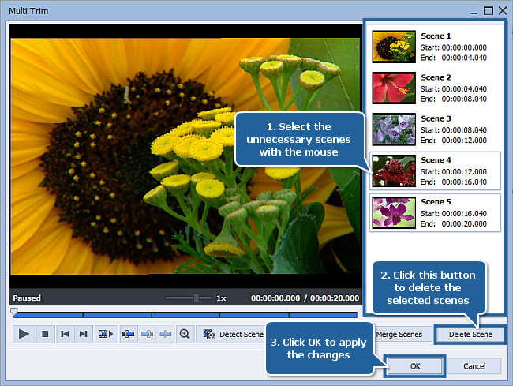Click the "Scene 1" title text

pos(436,36)
